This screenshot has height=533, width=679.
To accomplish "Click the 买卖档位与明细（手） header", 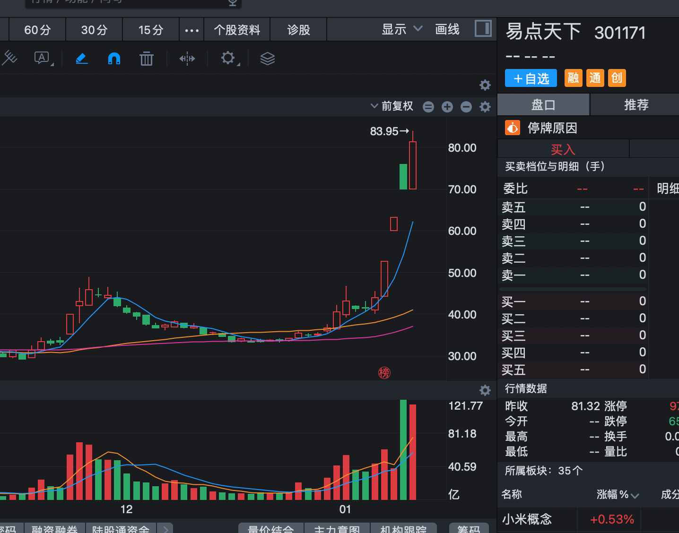I will click(x=555, y=166).
